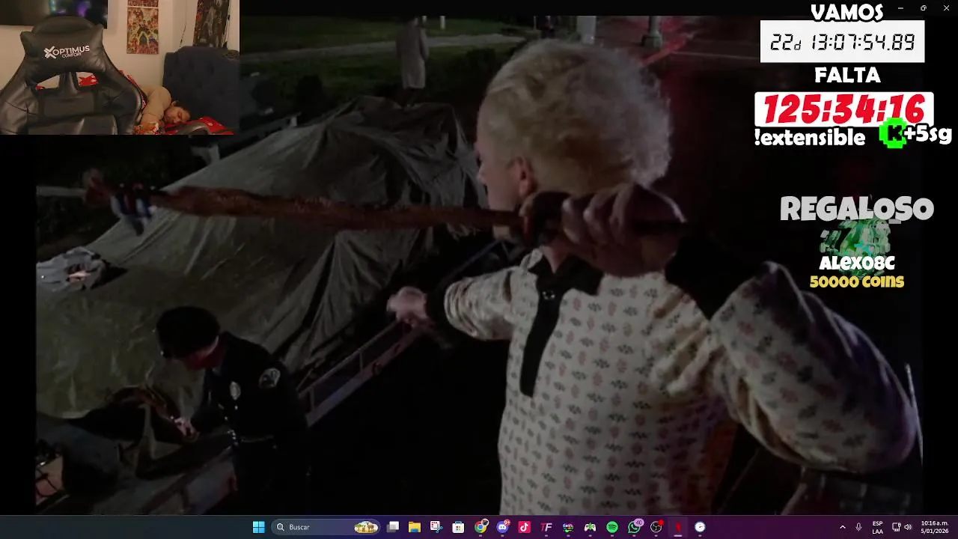The height and width of the screenshot is (539, 958).
Task: Click the search highlight image in Buscar box
Action: [x=366, y=527]
